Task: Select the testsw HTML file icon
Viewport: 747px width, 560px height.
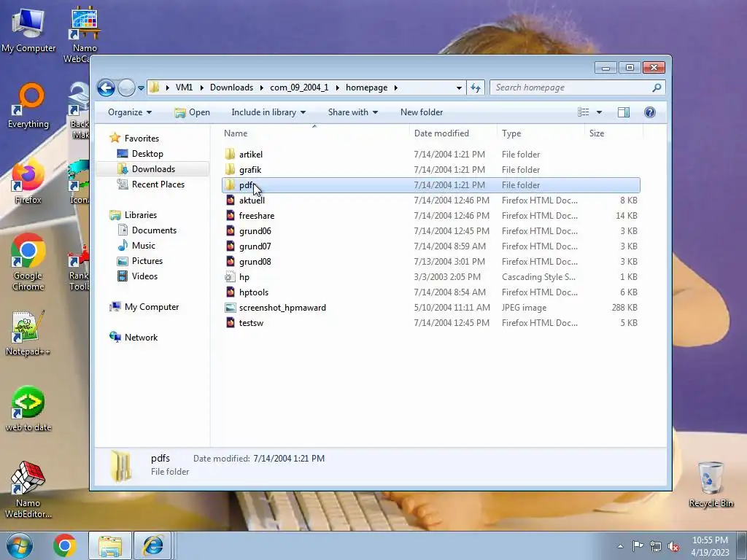Action: (x=230, y=323)
